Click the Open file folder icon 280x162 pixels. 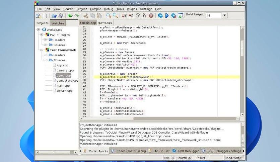(x=54, y=16)
